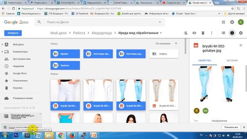The height and width of the screenshot is (139, 247).
Task: Toggle the info details panel icon
Action: click(x=232, y=33)
